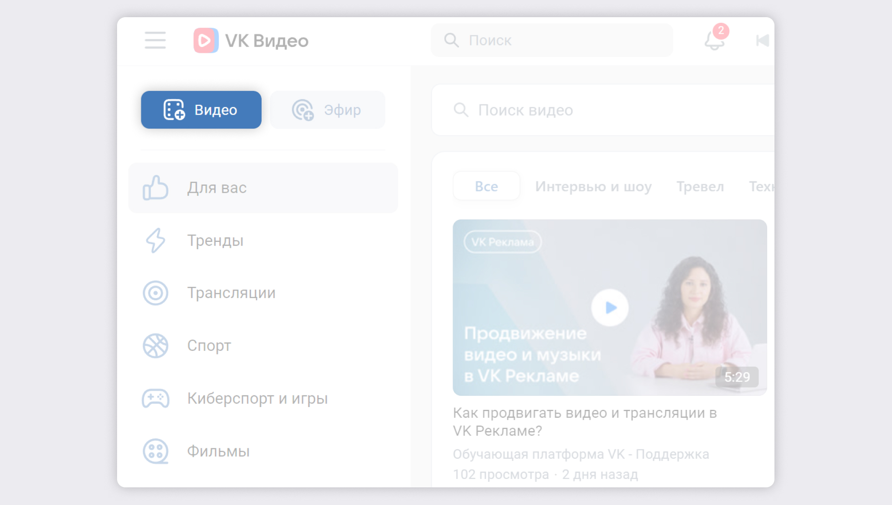Click the 5:29 duration badge
The height and width of the screenshot is (505, 892).
(737, 377)
